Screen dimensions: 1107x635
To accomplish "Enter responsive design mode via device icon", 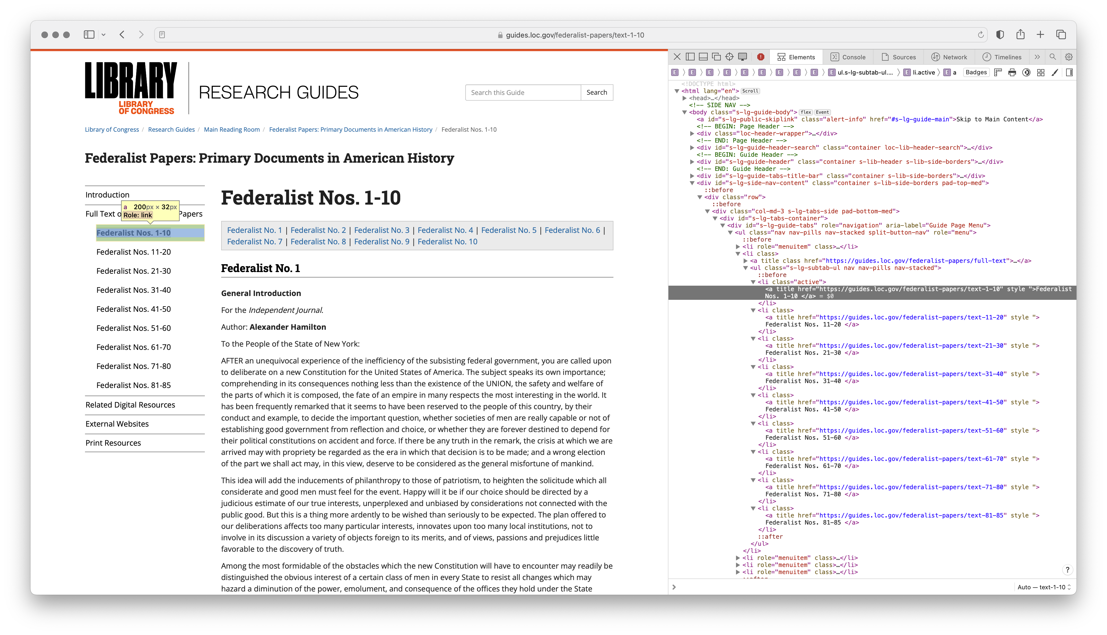I will pyautogui.click(x=742, y=57).
